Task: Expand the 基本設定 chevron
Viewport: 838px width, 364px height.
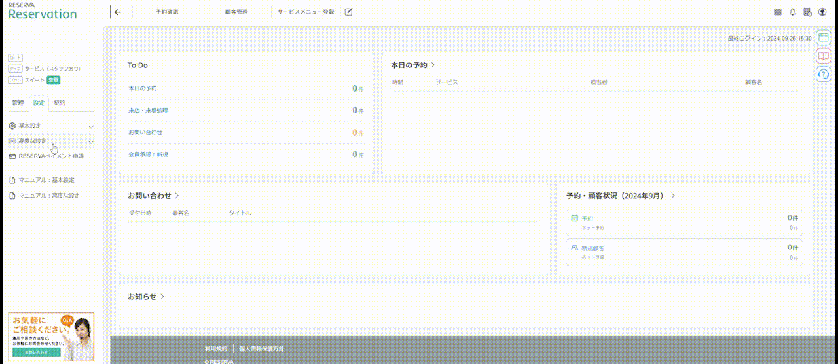Action: (x=91, y=126)
